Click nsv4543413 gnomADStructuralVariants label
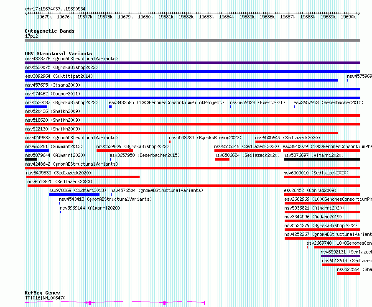 105,199
